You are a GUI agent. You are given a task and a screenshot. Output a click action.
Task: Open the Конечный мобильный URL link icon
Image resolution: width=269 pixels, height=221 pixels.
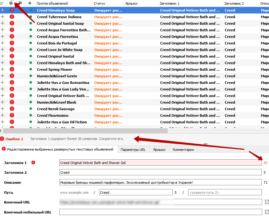267,212
